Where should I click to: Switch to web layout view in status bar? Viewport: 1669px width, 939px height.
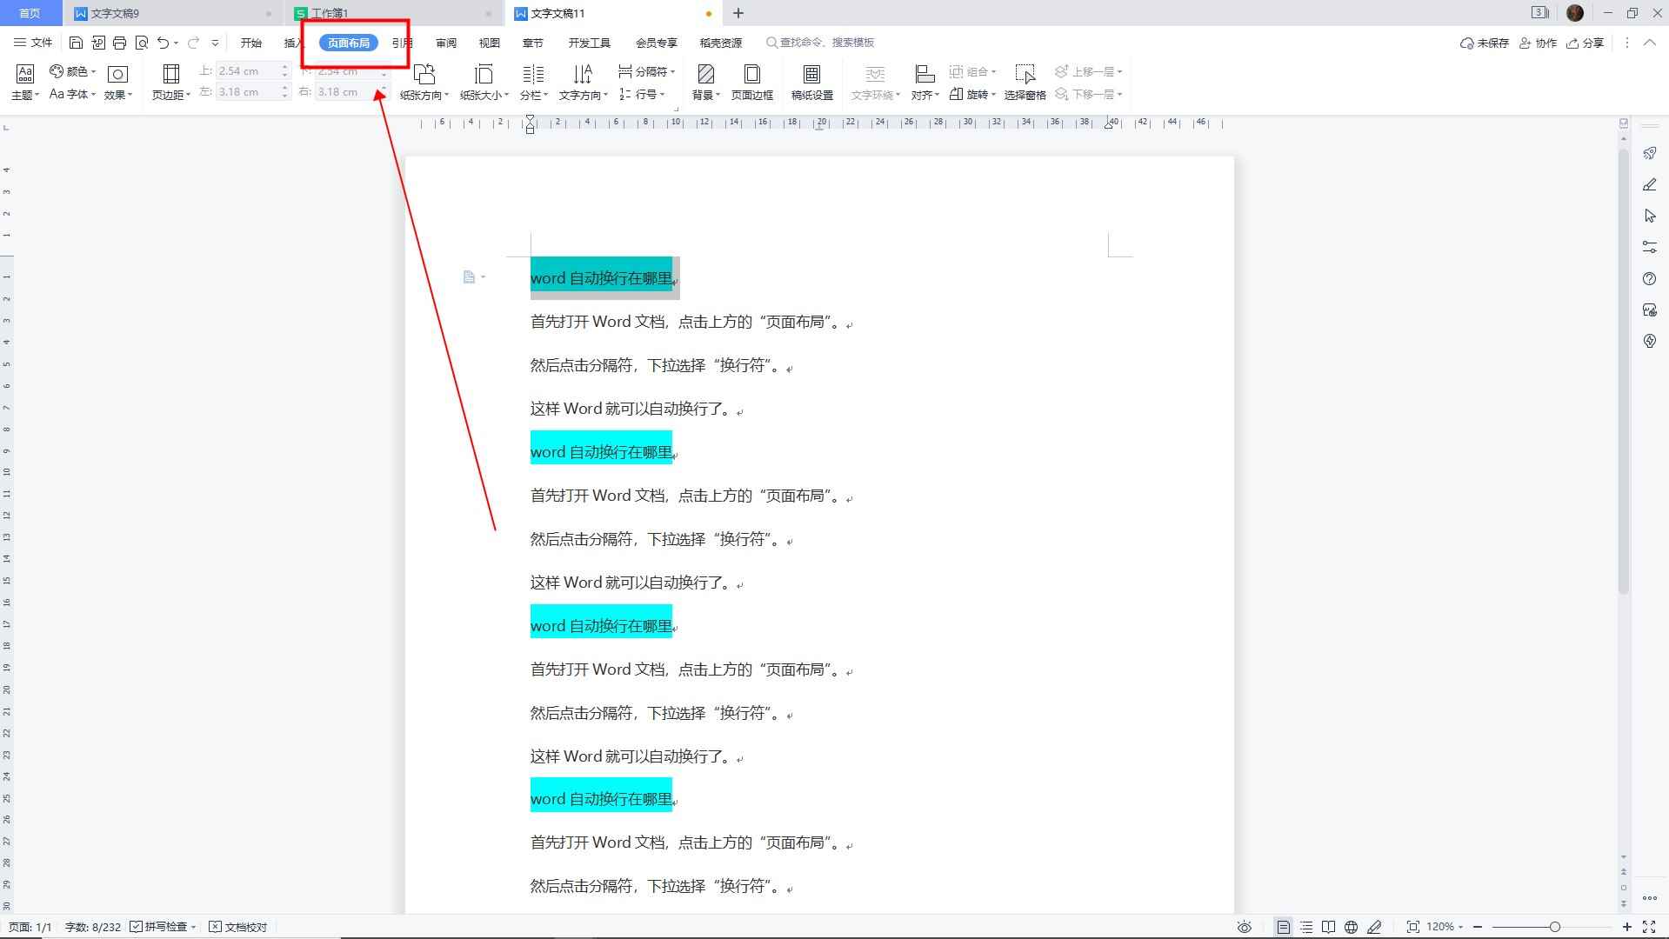click(x=1351, y=927)
